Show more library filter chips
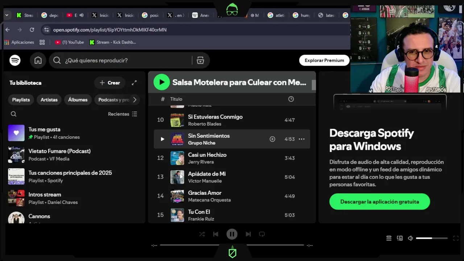The height and width of the screenshot is (261, 464). (134, 100)
